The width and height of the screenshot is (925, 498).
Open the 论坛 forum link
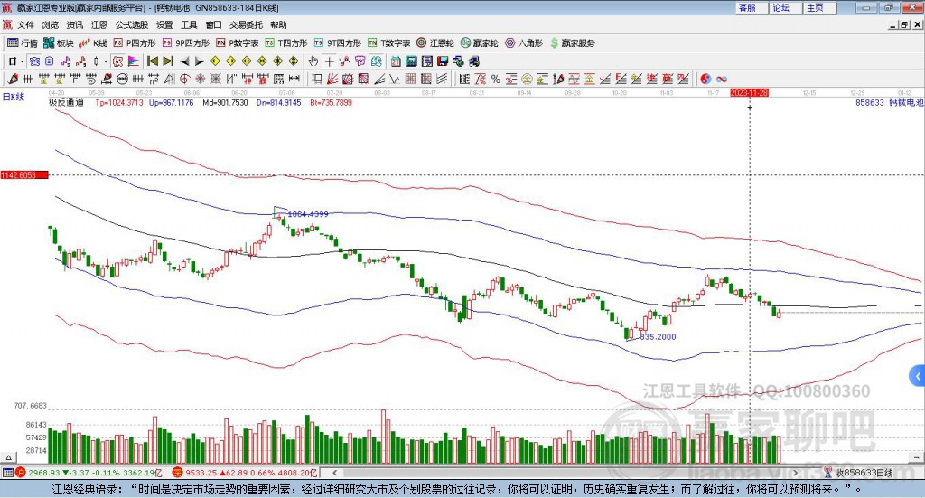click(x=785, y=7)
